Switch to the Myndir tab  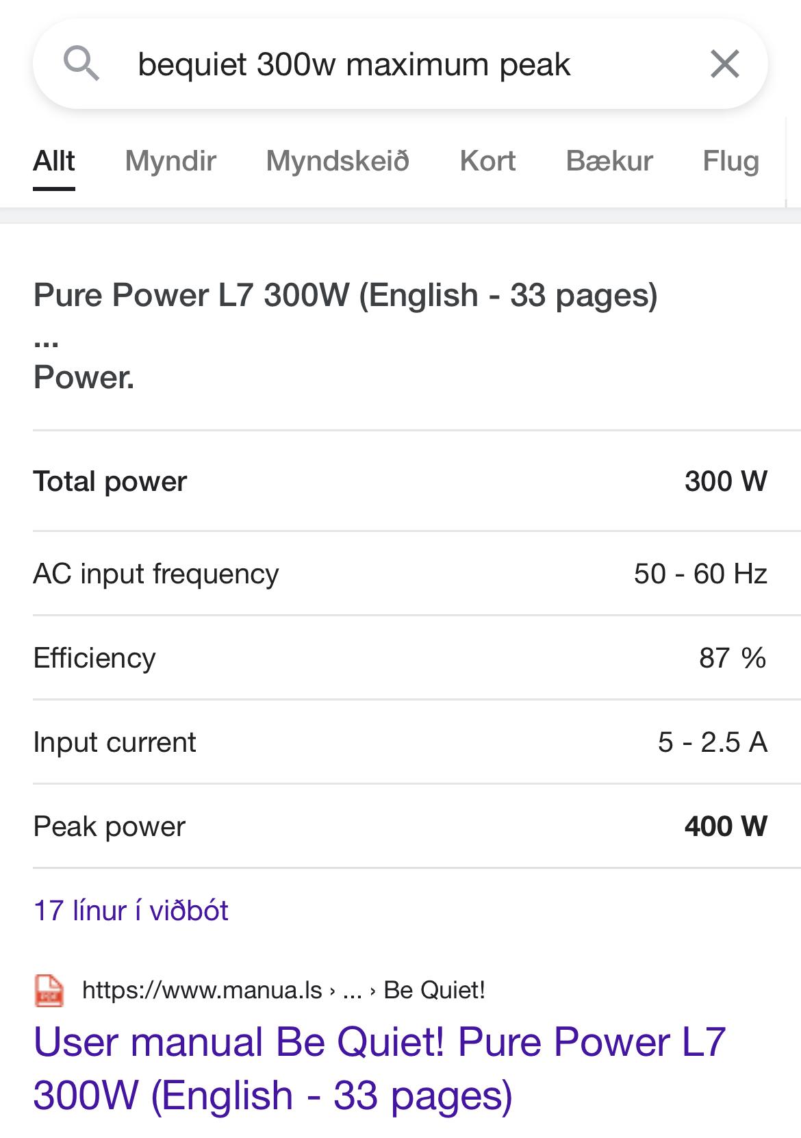tap(170, 161)
